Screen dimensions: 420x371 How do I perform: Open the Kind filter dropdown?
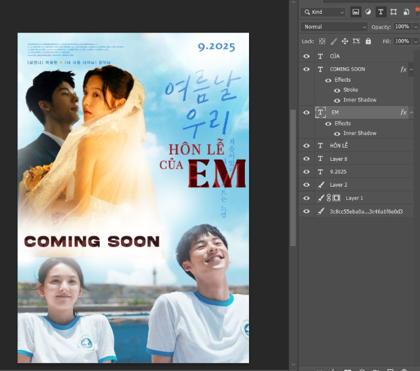pos(323,12)
